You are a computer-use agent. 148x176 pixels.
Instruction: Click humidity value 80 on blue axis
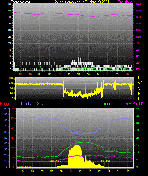(x=6, y=120)
